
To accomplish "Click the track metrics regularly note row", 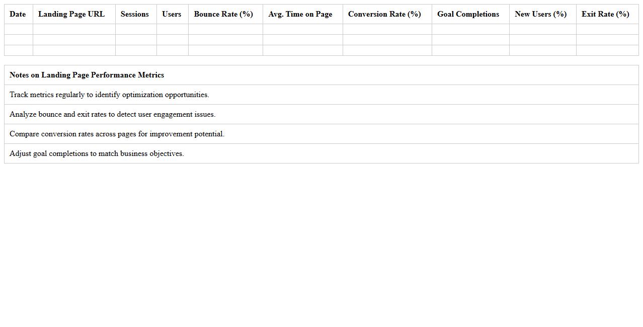I will 109,95.
